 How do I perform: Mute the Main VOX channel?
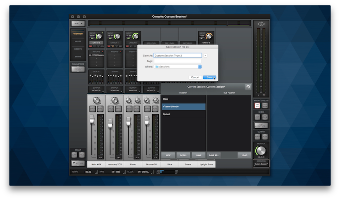click(x=100, y=109)
